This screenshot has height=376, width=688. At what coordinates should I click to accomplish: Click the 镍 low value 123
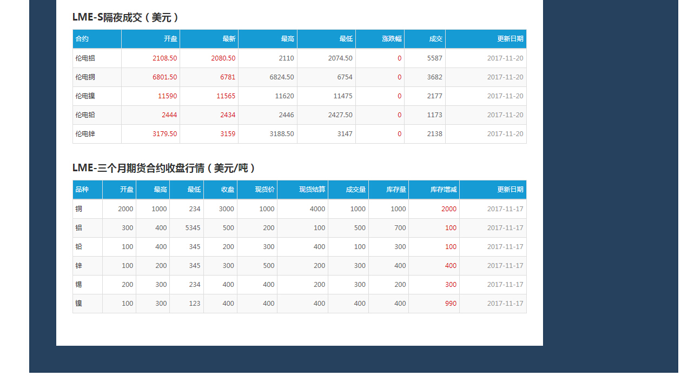[195, 303]
